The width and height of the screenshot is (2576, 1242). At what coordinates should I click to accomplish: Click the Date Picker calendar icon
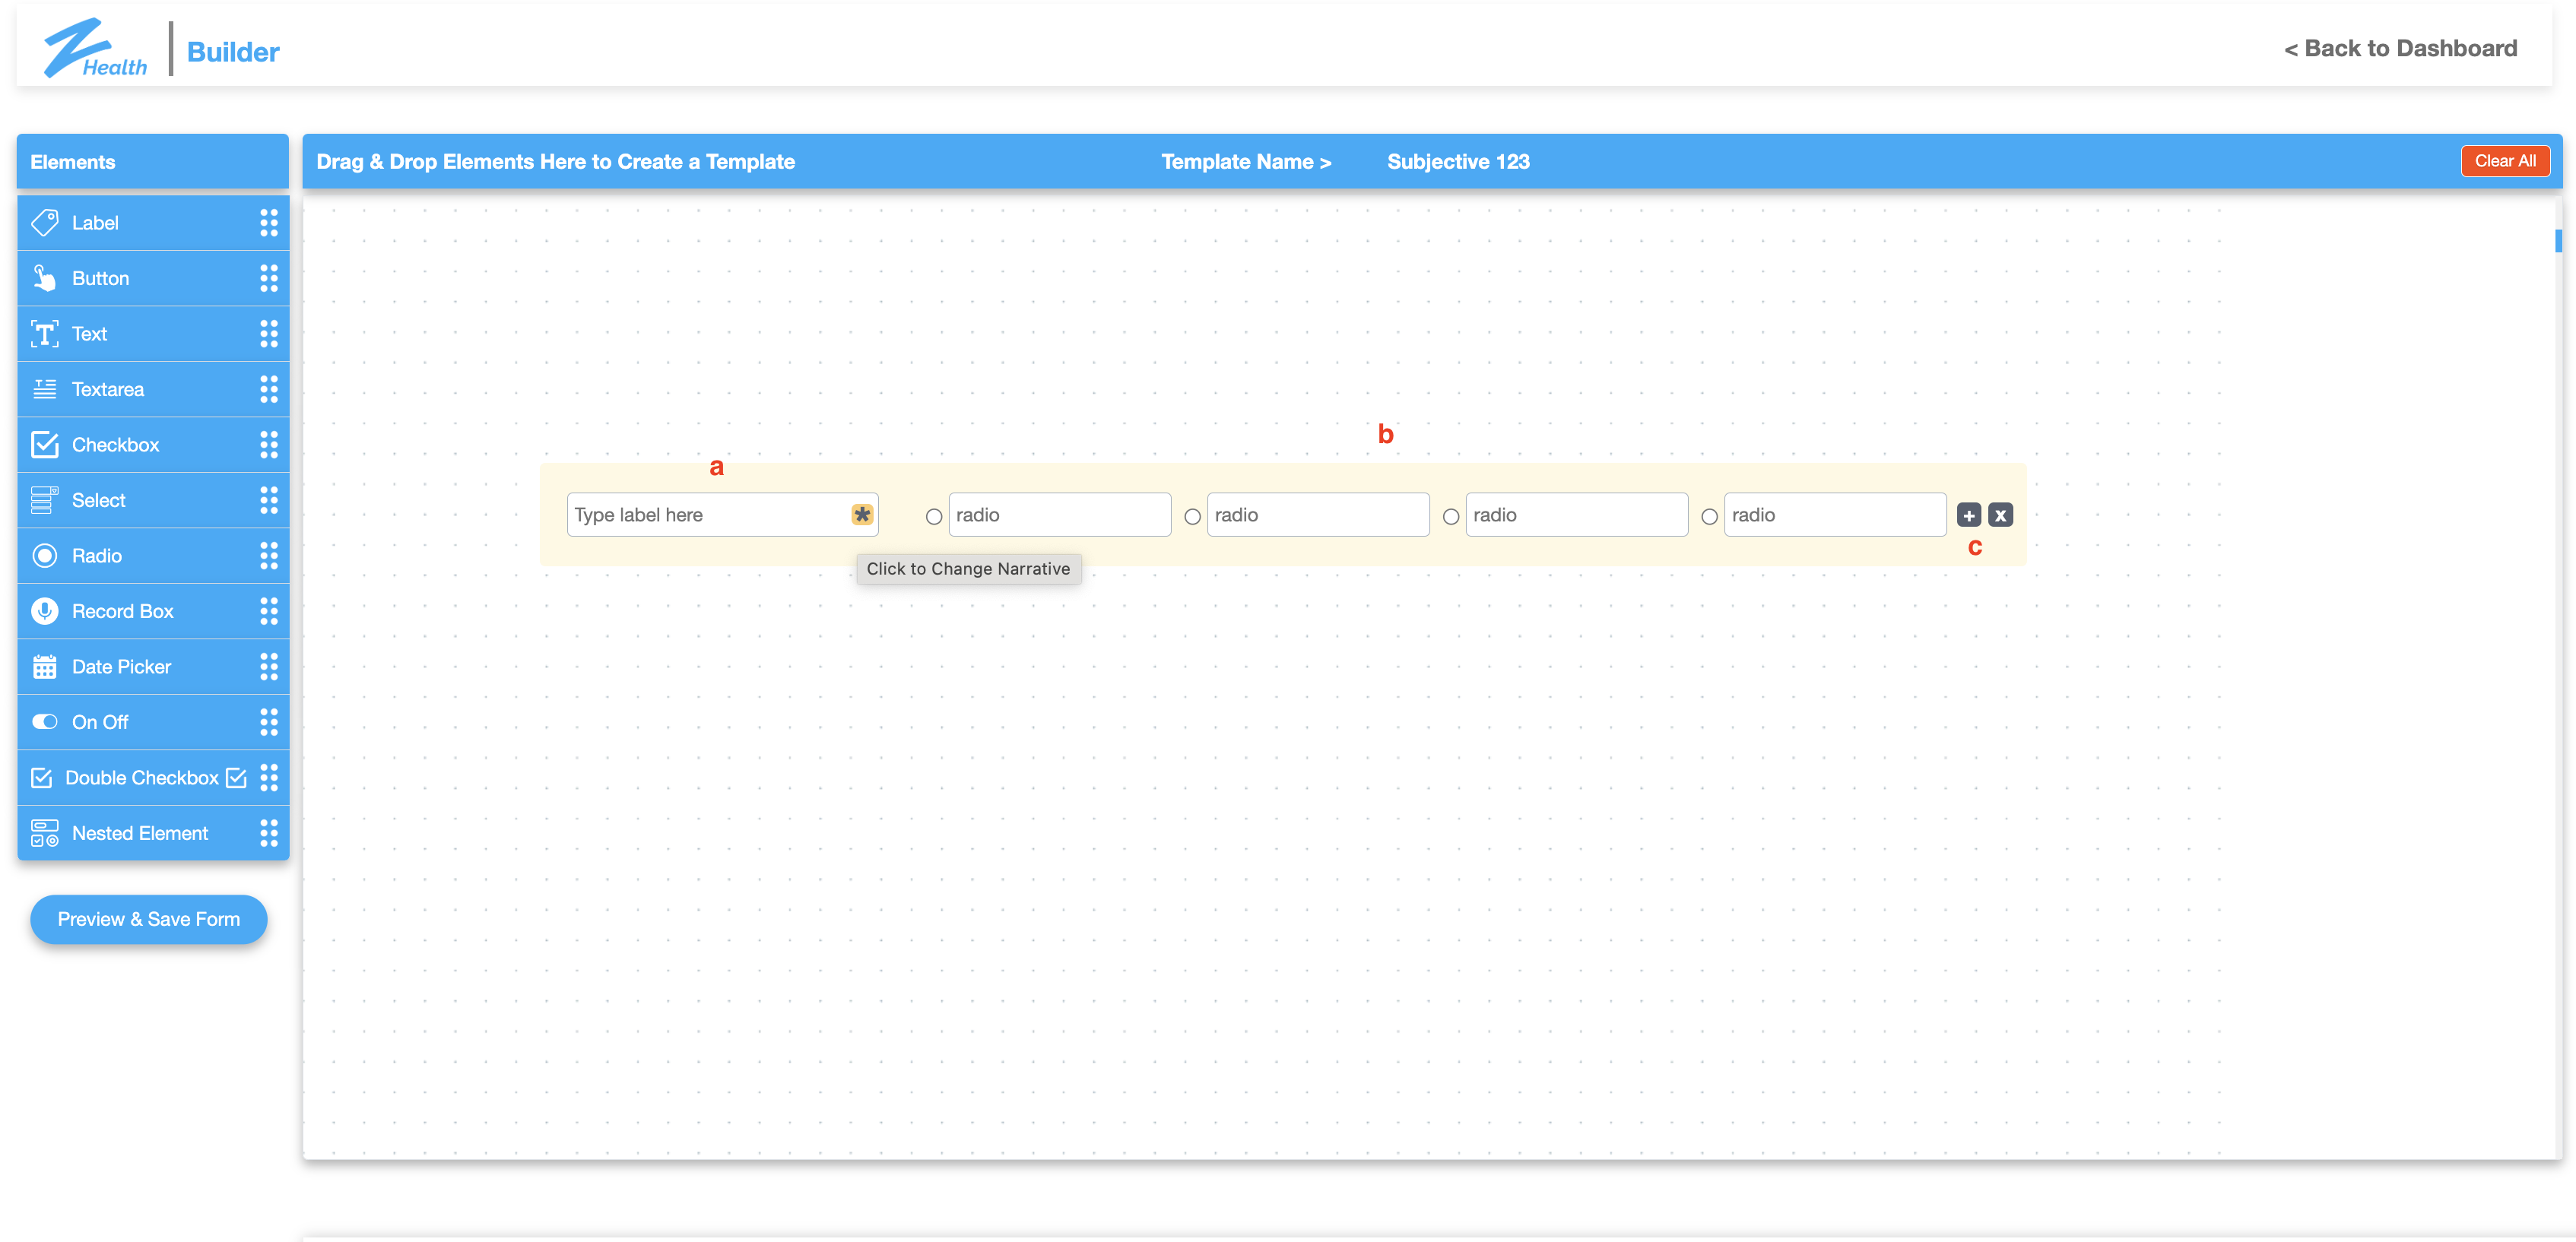[x=45, y=666]
